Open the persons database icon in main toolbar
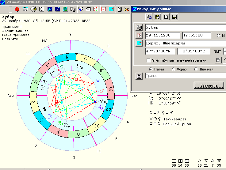This screenshot has height=170, width=226. (73, 9)
